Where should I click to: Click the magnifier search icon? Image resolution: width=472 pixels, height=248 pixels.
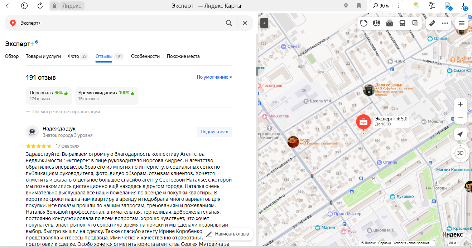[229, 23]
